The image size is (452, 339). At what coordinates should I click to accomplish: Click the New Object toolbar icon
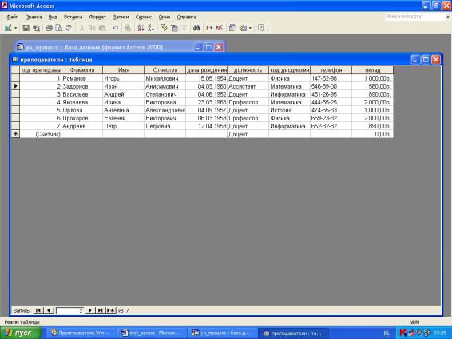point(244,28)
